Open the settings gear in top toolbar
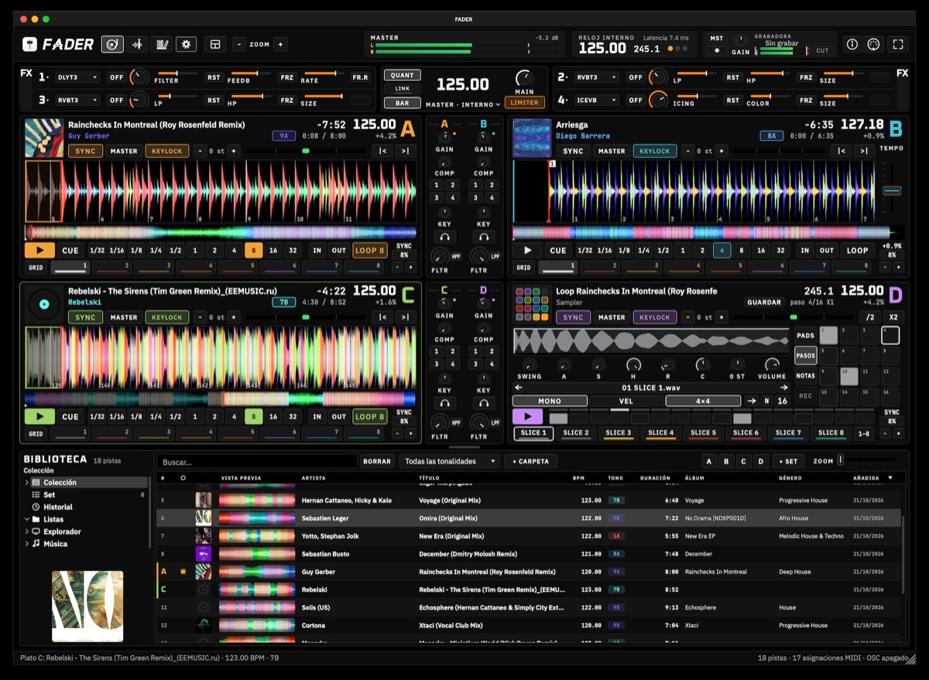The height and width of the screenshot is (680, 929). click(x=186, y=44)
